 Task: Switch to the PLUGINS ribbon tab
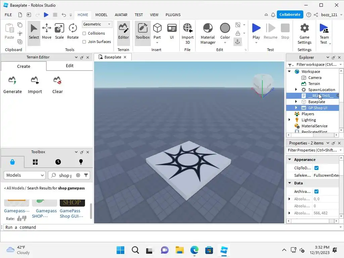tap(173, 15)
